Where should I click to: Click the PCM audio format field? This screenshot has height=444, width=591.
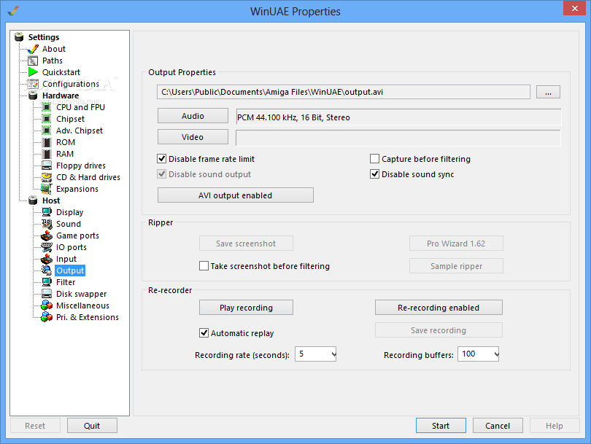pos(398,117)
